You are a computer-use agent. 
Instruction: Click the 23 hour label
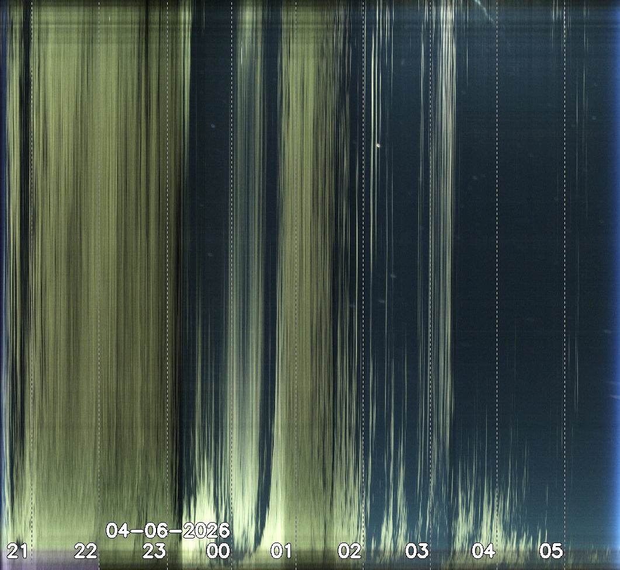154,551
